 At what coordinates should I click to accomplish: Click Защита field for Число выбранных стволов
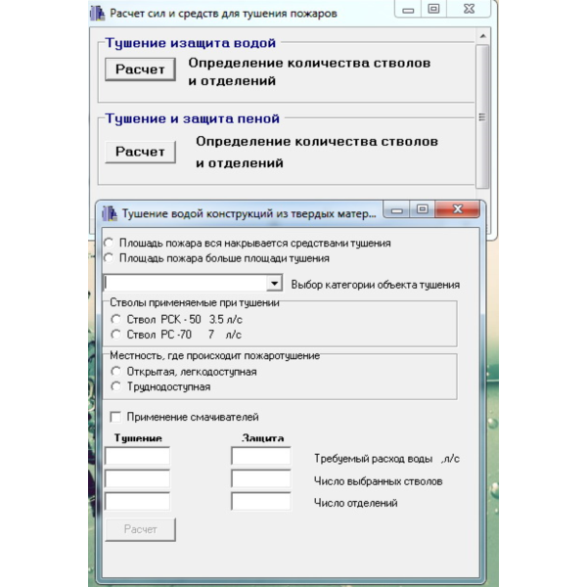(x=261, y=478)
